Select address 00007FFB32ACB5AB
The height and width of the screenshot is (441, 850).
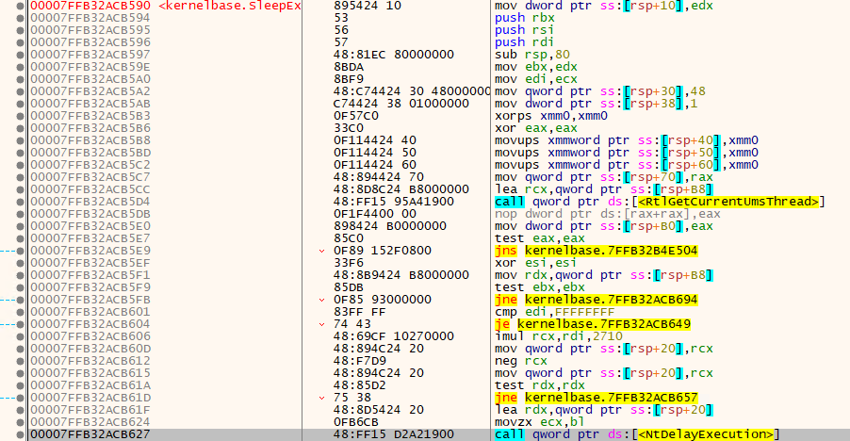90,104
